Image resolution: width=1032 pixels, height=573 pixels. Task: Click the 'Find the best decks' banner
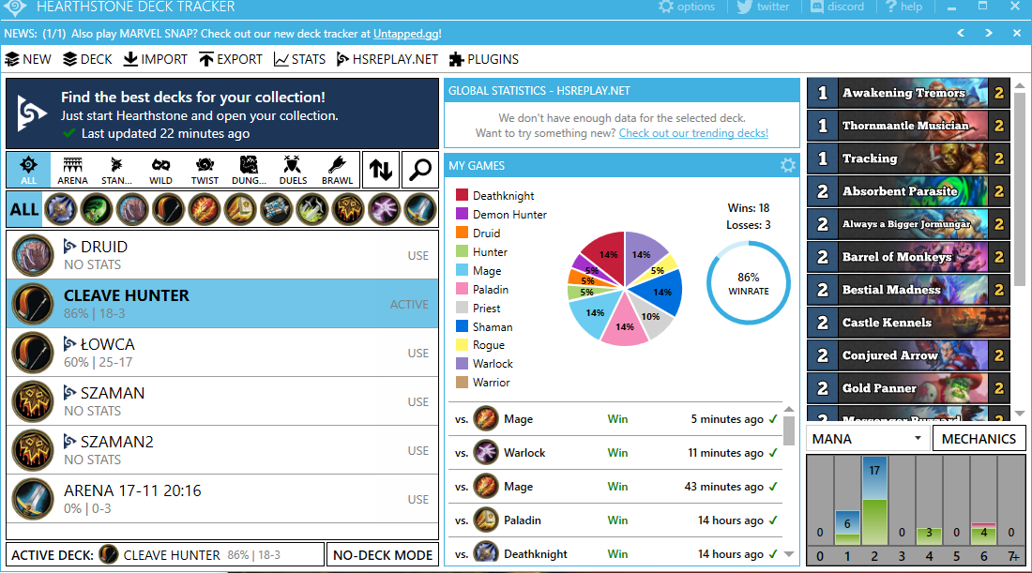(x=222, y=113)
